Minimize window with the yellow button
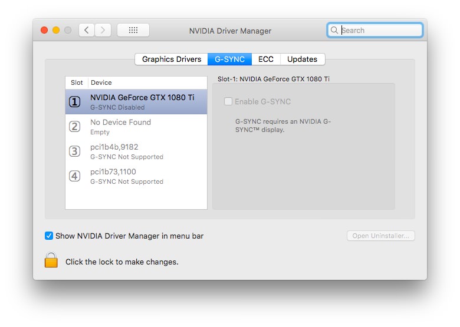This screenshot has height=327, width=460. 56,30
